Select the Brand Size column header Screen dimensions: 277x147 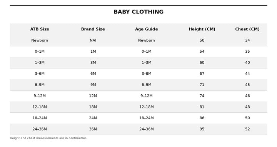click(x=93, y=29)
